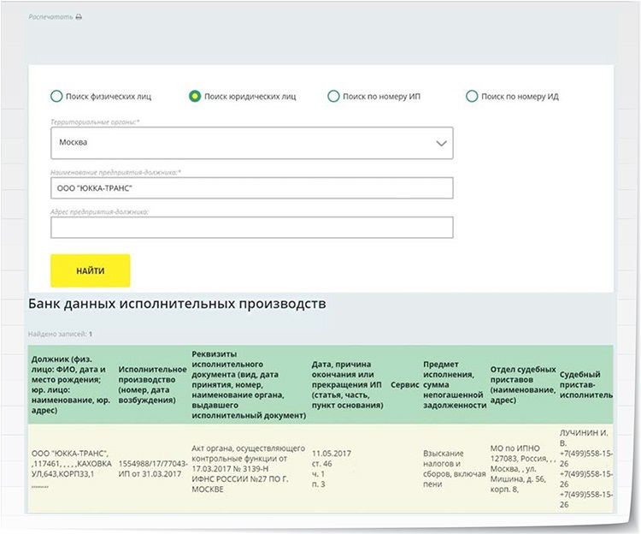
Task: Click the Найдено записей: 1 text
Action: point(60,334)
